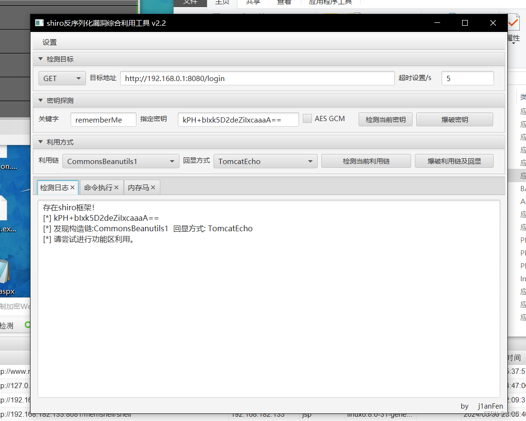Image resolution: width=526 pixels, height=421 pixels.
Task: Click the 爆破利用链及回显 button
Action: [454, 161]
